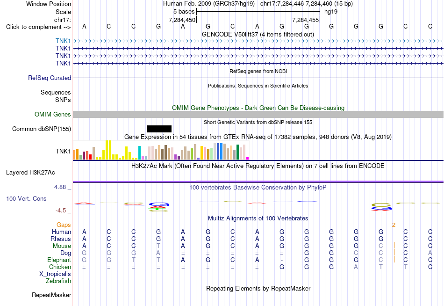Click the Layered H3K27Ac track label
Screen dimensions: 444x306
[30, 173]
